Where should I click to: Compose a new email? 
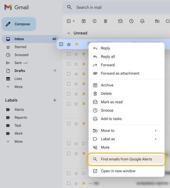[19, 24]
